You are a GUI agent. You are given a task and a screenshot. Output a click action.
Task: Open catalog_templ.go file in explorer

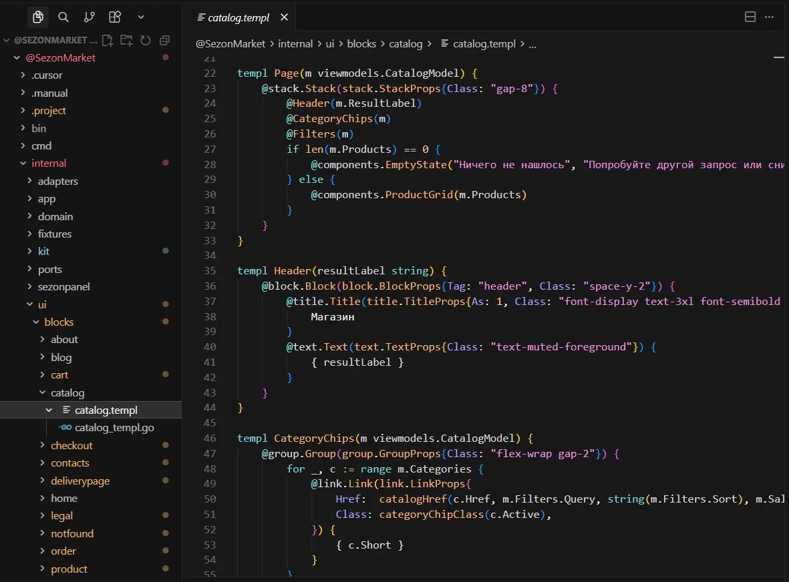(x=114, y=428)
